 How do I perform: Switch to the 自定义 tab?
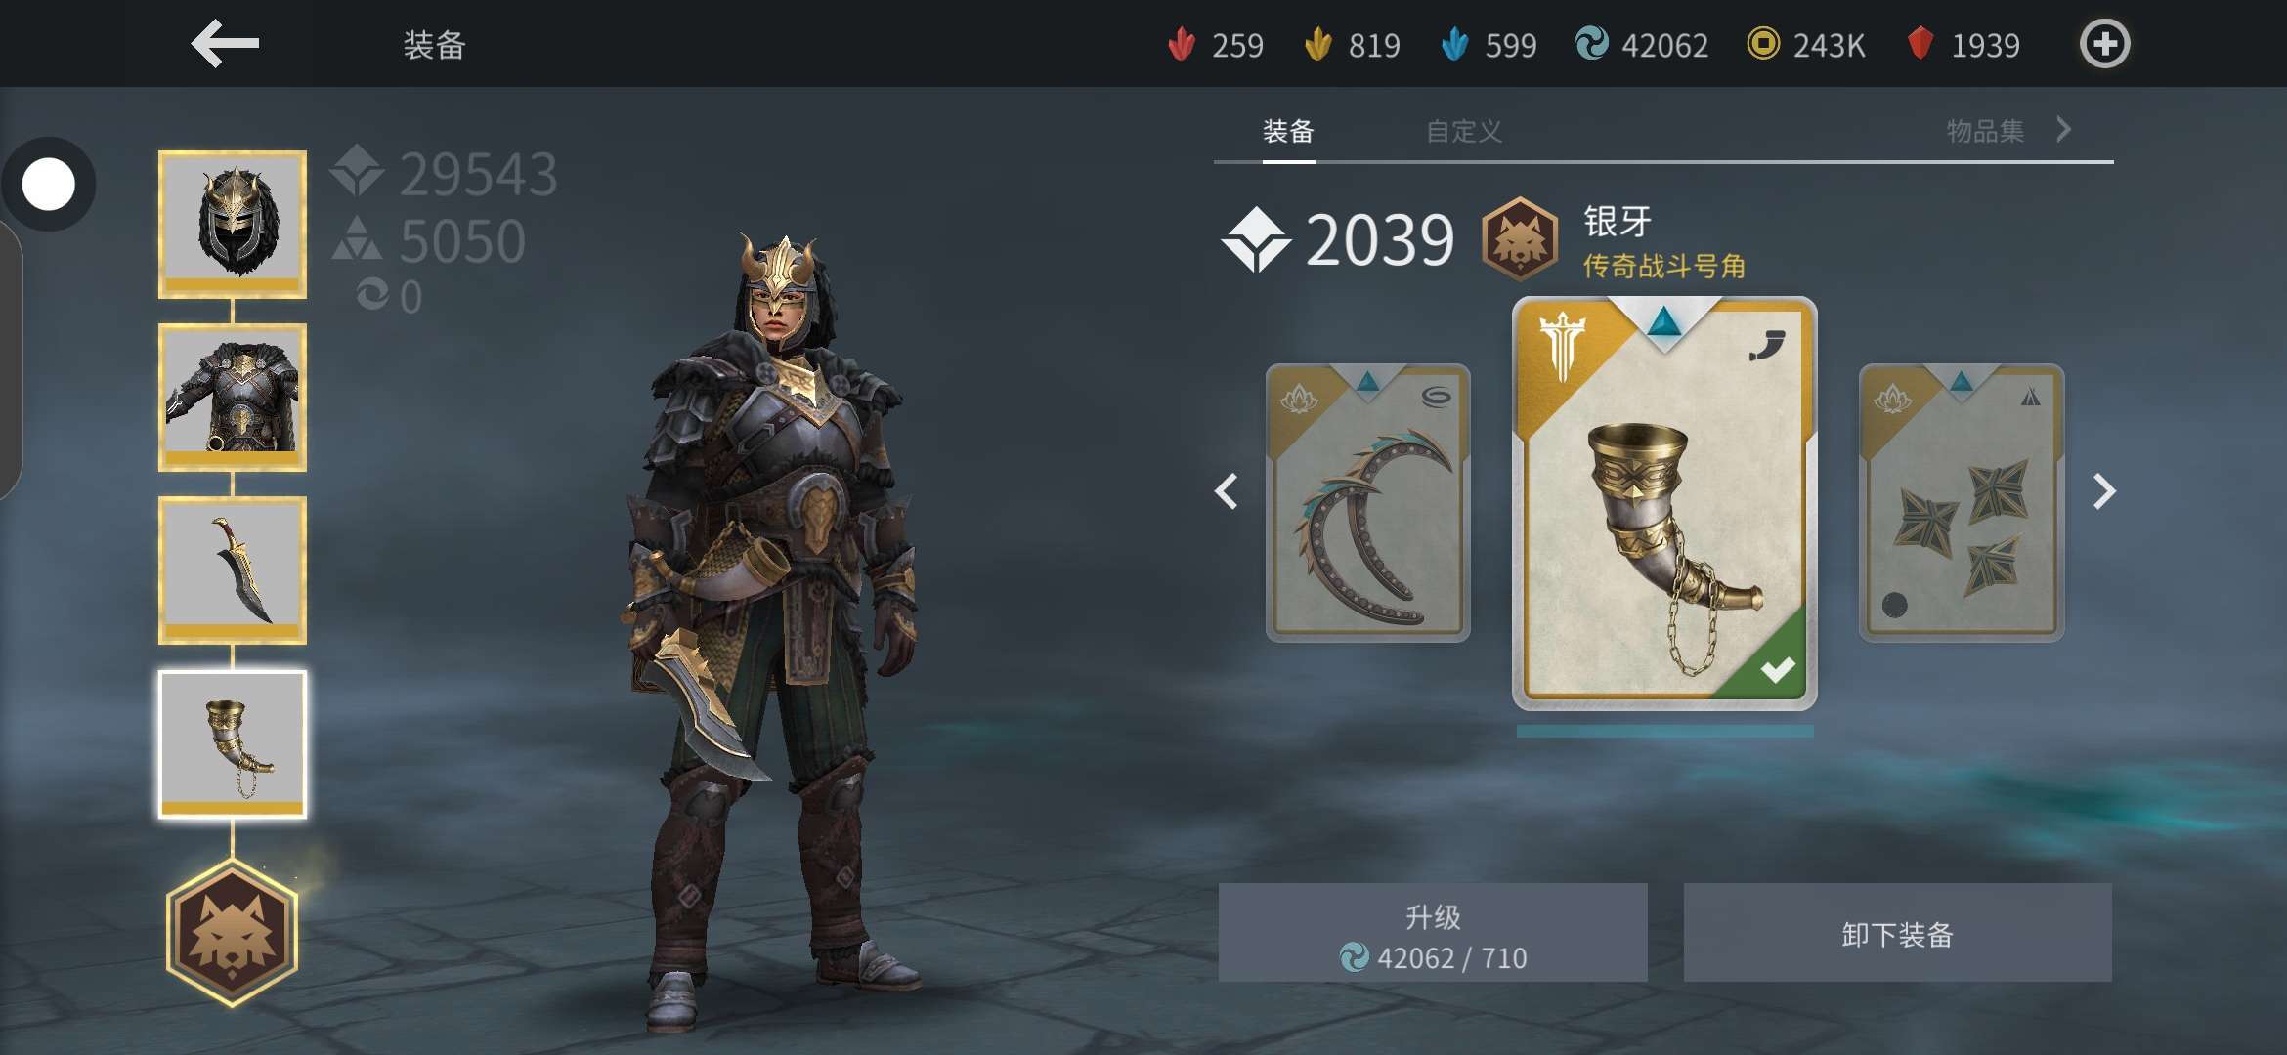click(1463, 132)
